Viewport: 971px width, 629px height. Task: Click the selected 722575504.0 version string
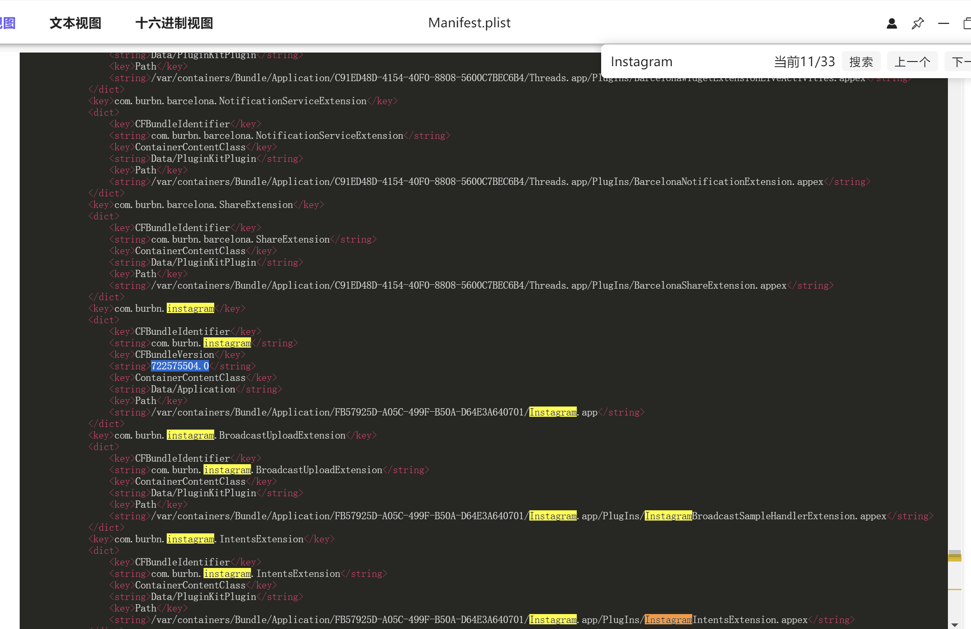pos(180,366)
